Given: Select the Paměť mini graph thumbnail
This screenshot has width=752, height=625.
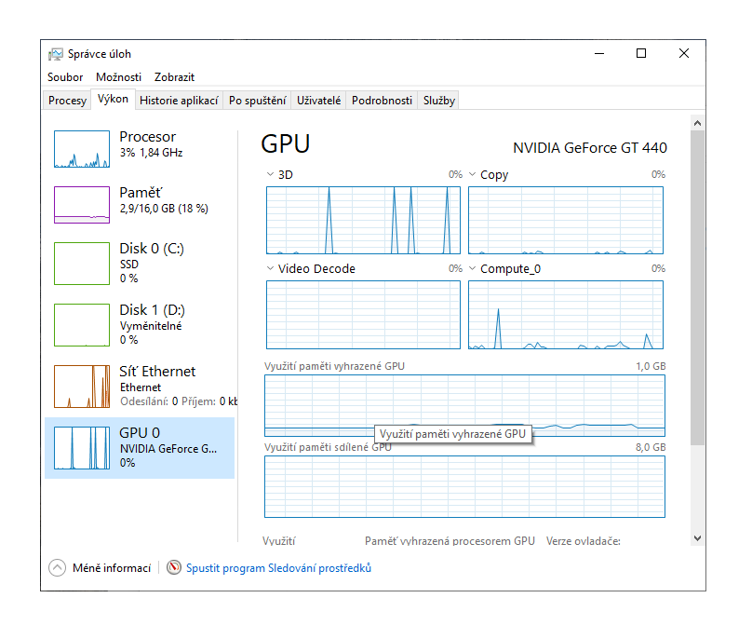Looking at the screenshot, I should click(82, 205).
